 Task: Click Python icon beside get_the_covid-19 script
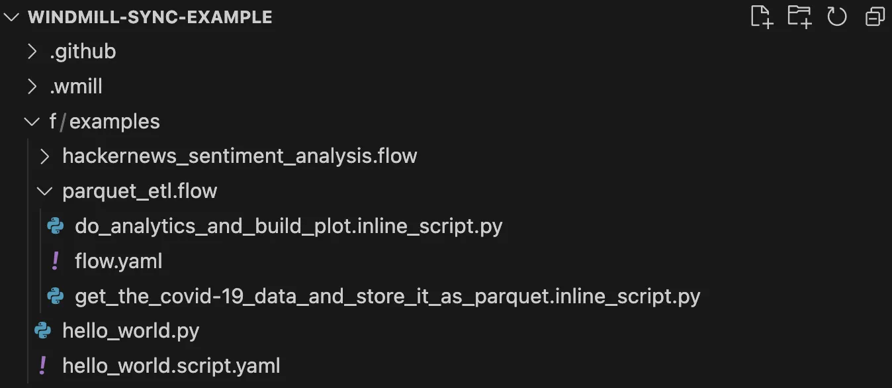[56, 297]
